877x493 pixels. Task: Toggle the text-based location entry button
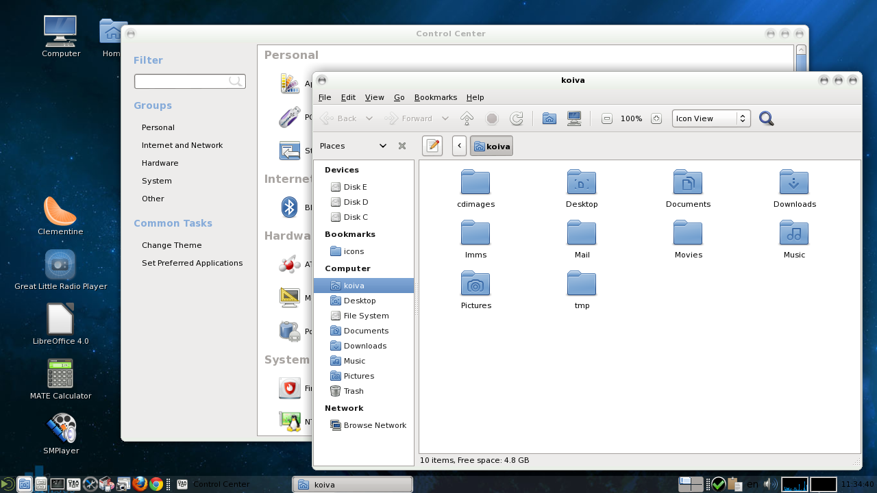(432, 146)
